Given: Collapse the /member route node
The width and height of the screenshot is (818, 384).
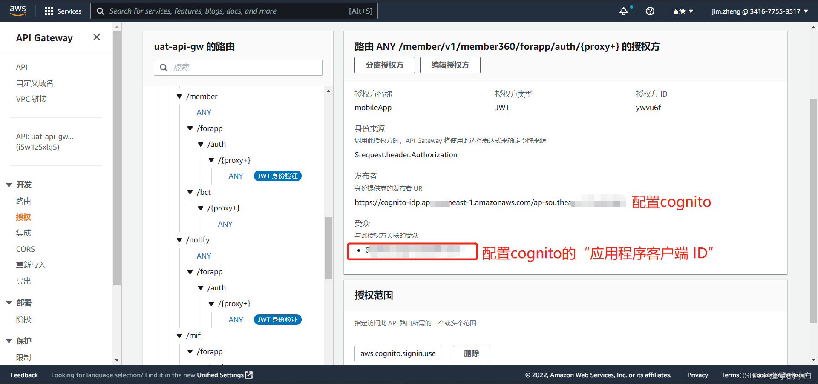Looking at the screenshot, I should pos(179,97).
